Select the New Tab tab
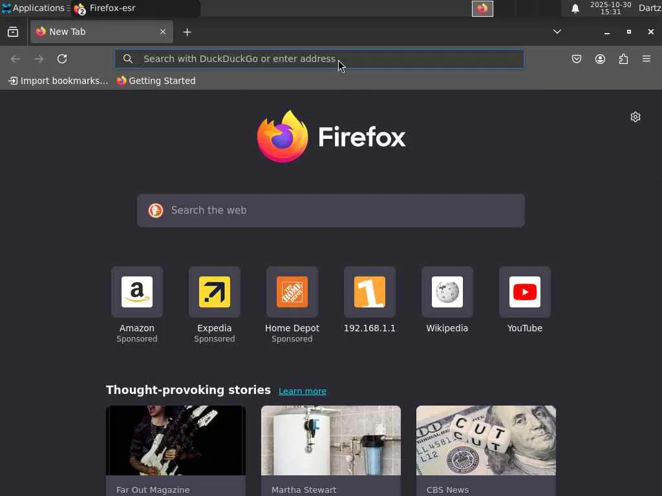The height and width of the screenshot is (496, 662). click(101, 32)
